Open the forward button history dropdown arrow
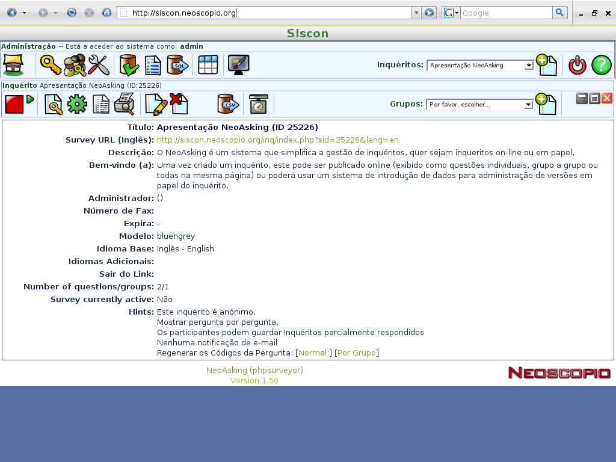Screen dimensions: 616x462 click(x=55, y=13)
